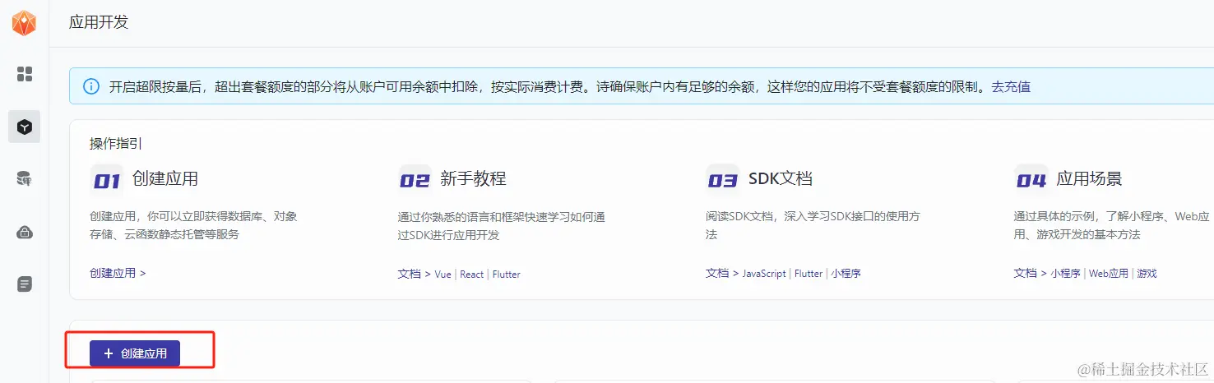1214x383 pixels.
Task: Click the orange gem logo in sidebar
Action: coord(24,23)
